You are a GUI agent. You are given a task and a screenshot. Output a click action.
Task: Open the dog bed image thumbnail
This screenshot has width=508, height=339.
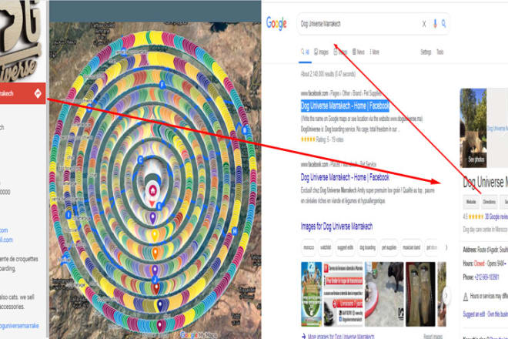[384, 294]
